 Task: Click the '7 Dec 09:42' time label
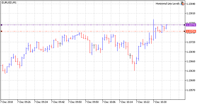tap(58, 102)
